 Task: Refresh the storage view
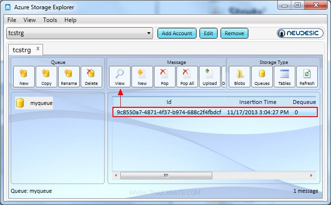point(307,77)
